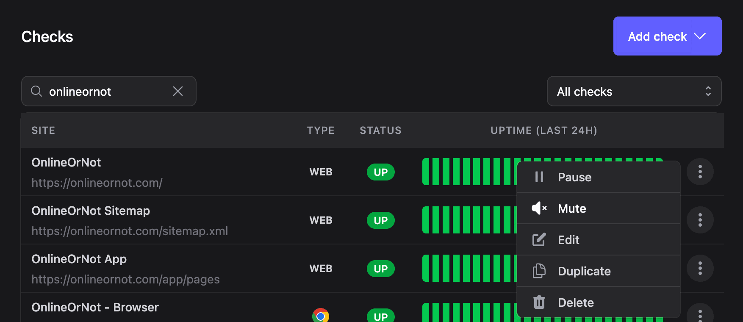The image size is (743, 322).
Task: Click the UP badge for OnlineOrNot Sitemap
Action: 381,220
